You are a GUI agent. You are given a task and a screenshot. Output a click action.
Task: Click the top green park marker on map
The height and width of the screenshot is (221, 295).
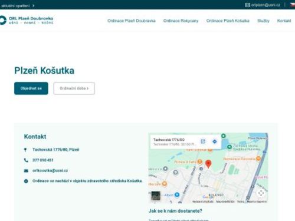tap(224, 136)
